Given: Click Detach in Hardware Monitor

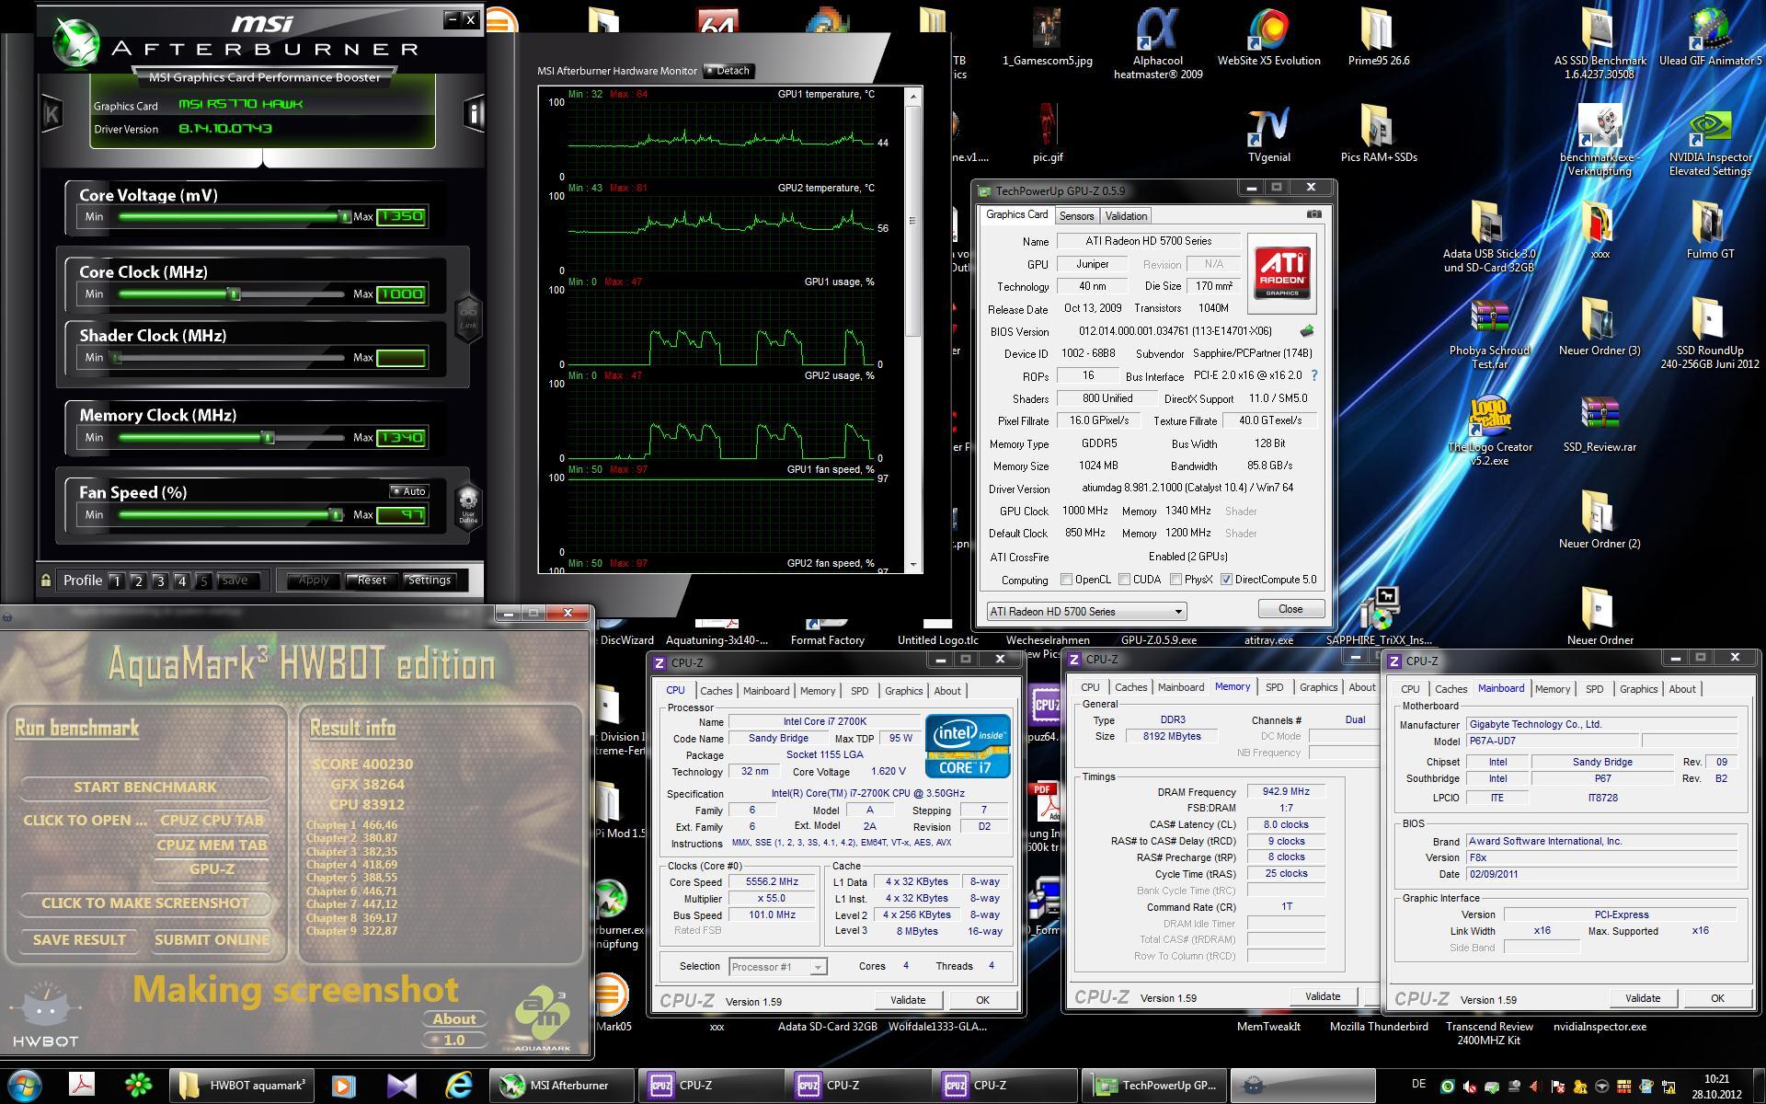Looking at the screenshot, I should 729,71.
